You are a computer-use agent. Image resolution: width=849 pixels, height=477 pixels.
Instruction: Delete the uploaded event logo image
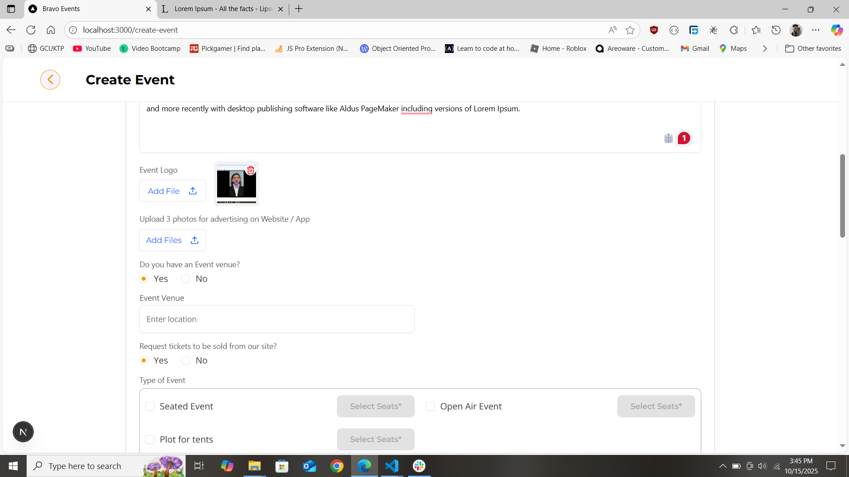pos(251,170)
